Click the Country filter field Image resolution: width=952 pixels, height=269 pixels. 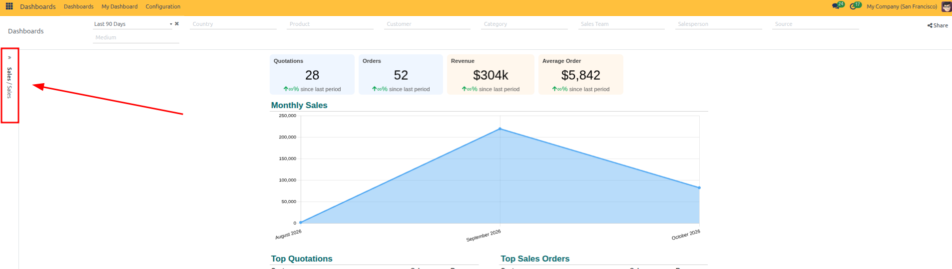point(233,24)
